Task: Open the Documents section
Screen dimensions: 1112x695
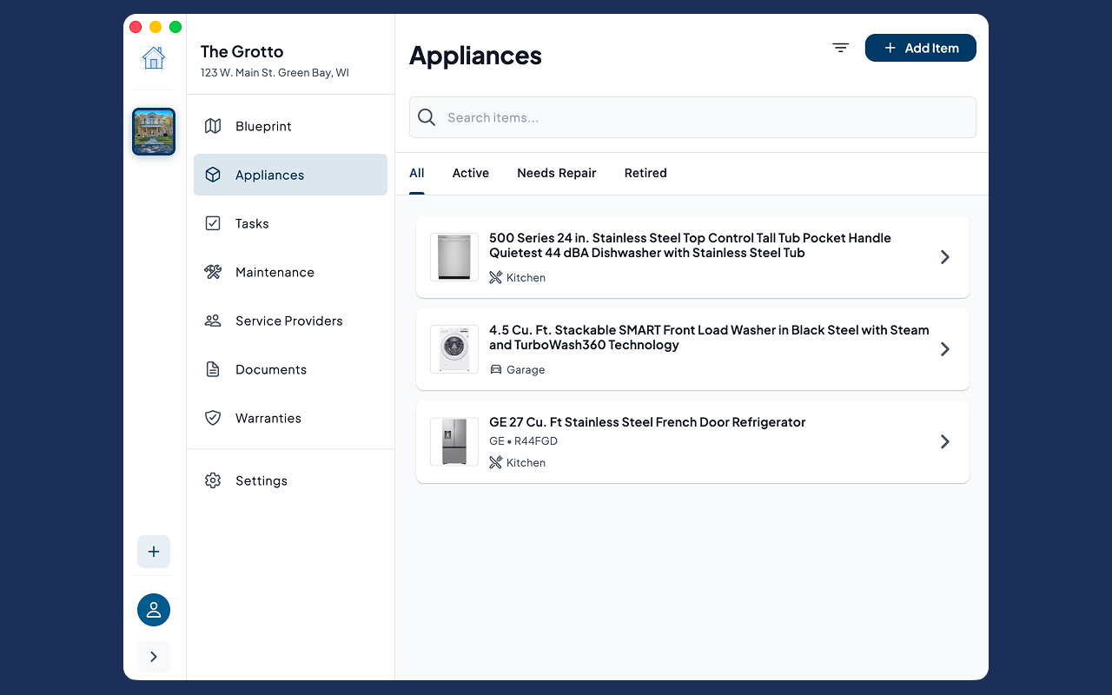Action: 290,369
